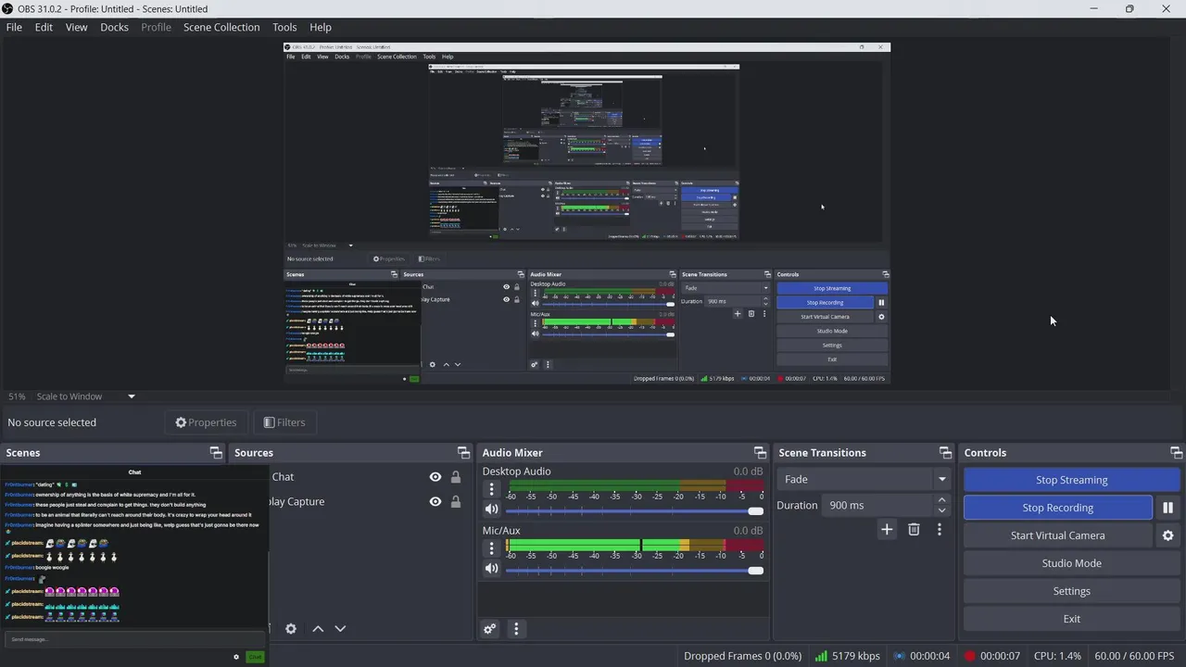Click the 60.00 / 60.00 FPS text
Image resolution: width=1186 pixels, height=667 pixels.
pos(1134,656)
